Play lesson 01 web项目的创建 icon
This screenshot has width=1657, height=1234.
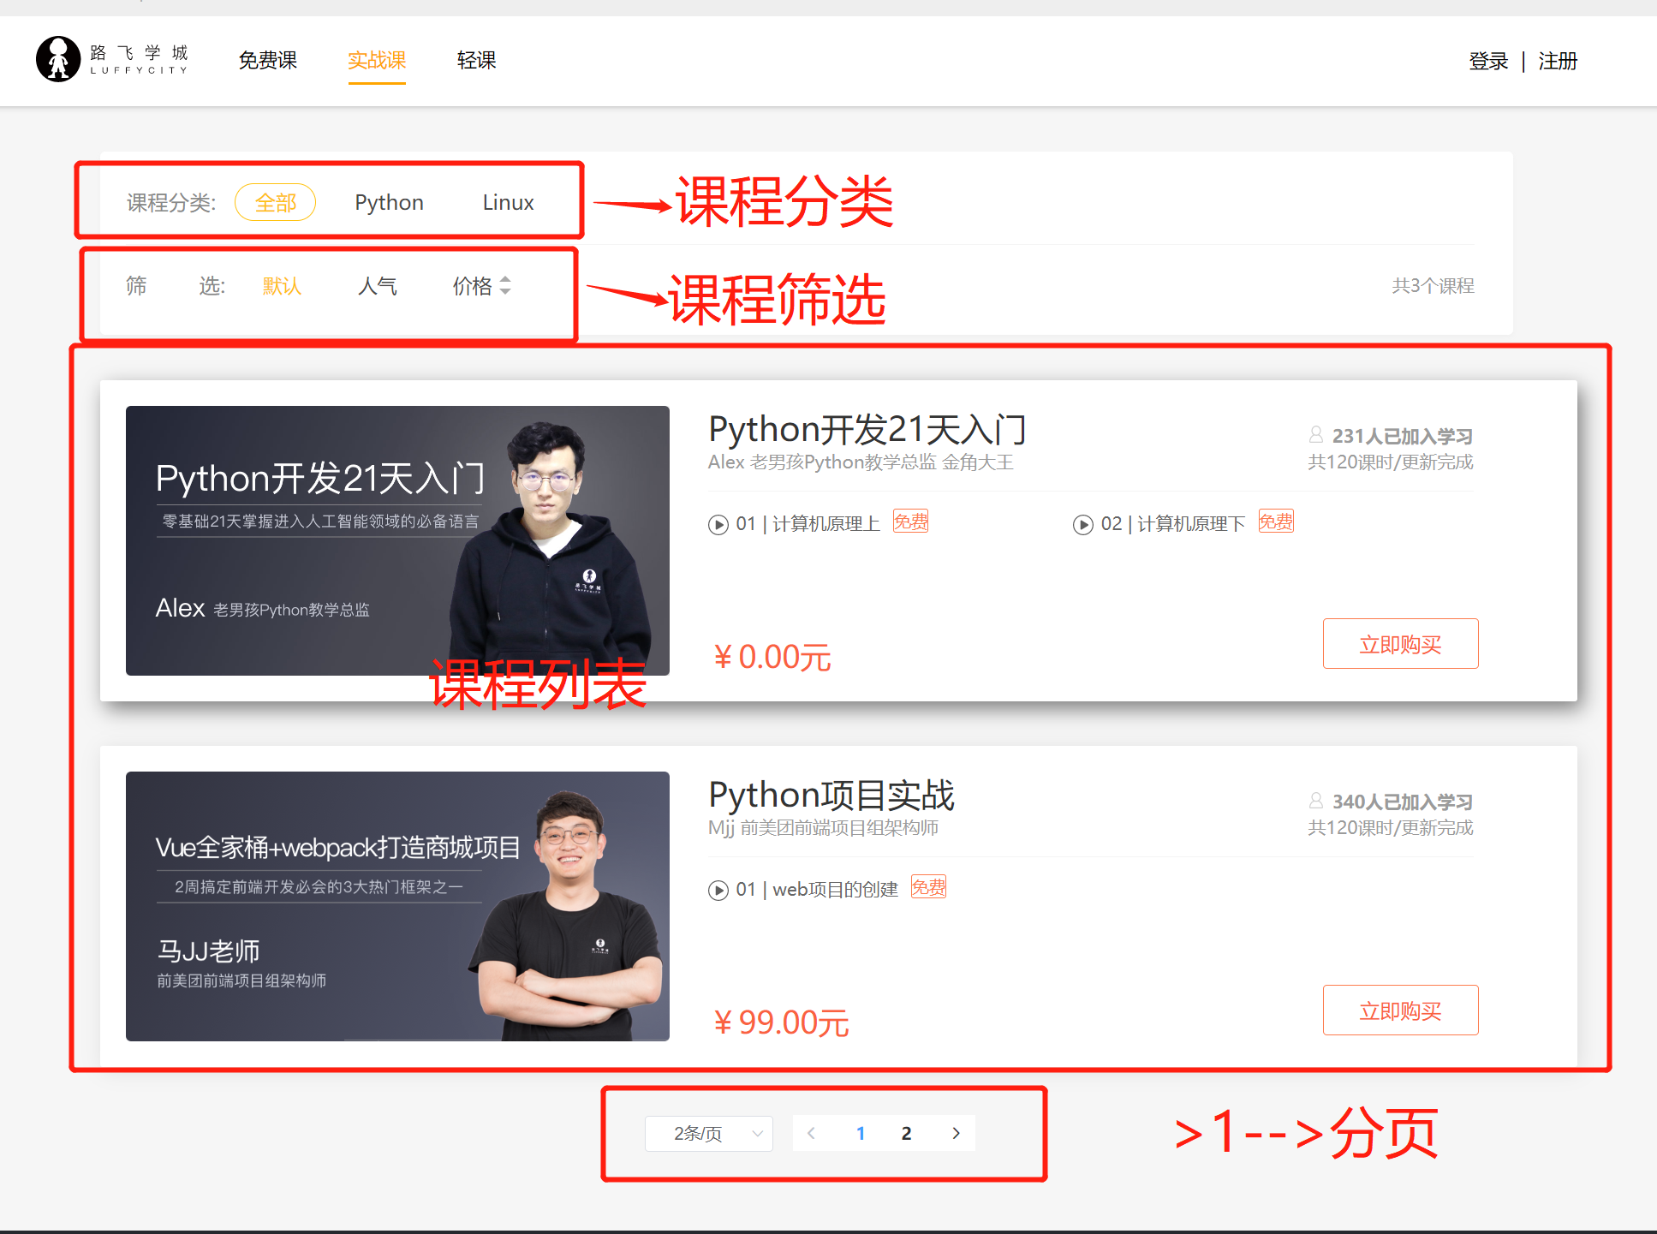[718, 891]
